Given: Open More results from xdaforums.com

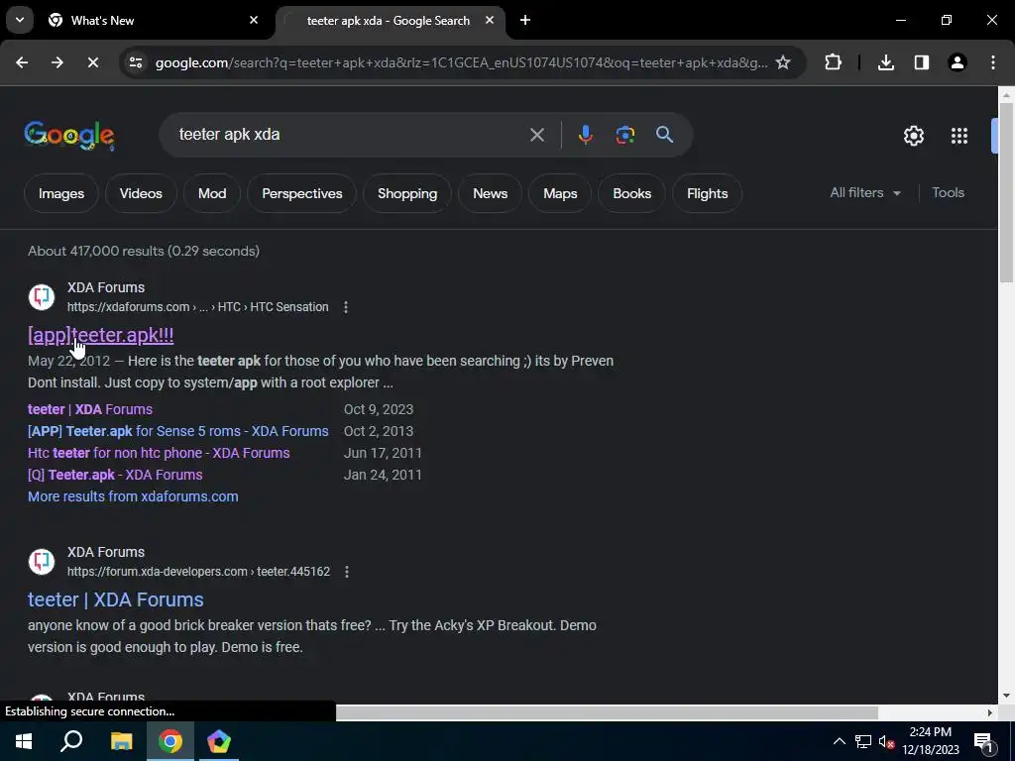Looking at the screenshot, I should click(133, 496).
